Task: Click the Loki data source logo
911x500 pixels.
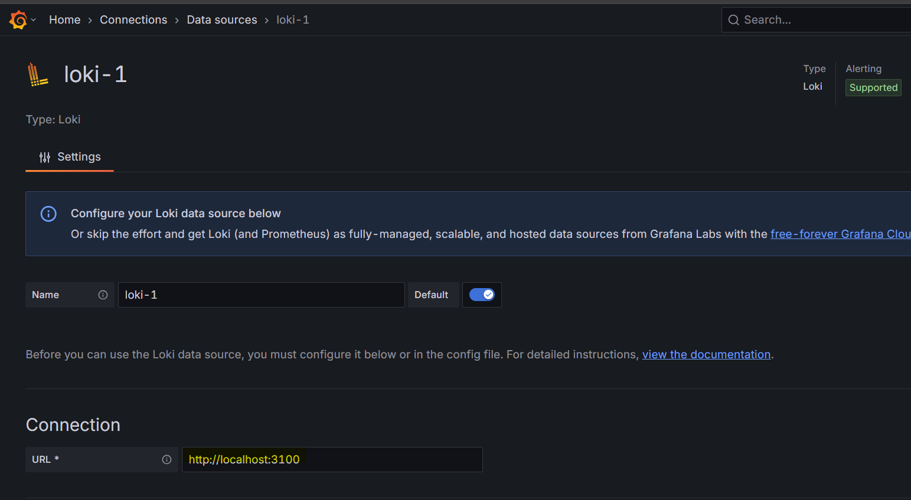Action: [x=38, y=75]
